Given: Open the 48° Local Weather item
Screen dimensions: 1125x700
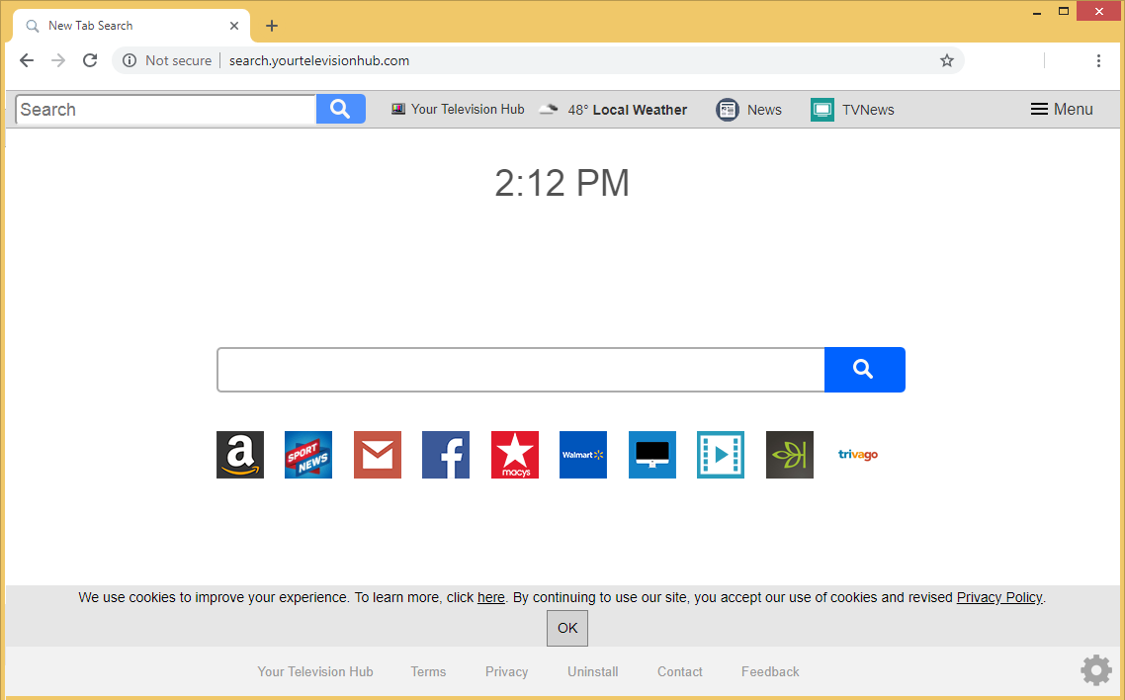Looking at the screenshot, I should 614,110.
